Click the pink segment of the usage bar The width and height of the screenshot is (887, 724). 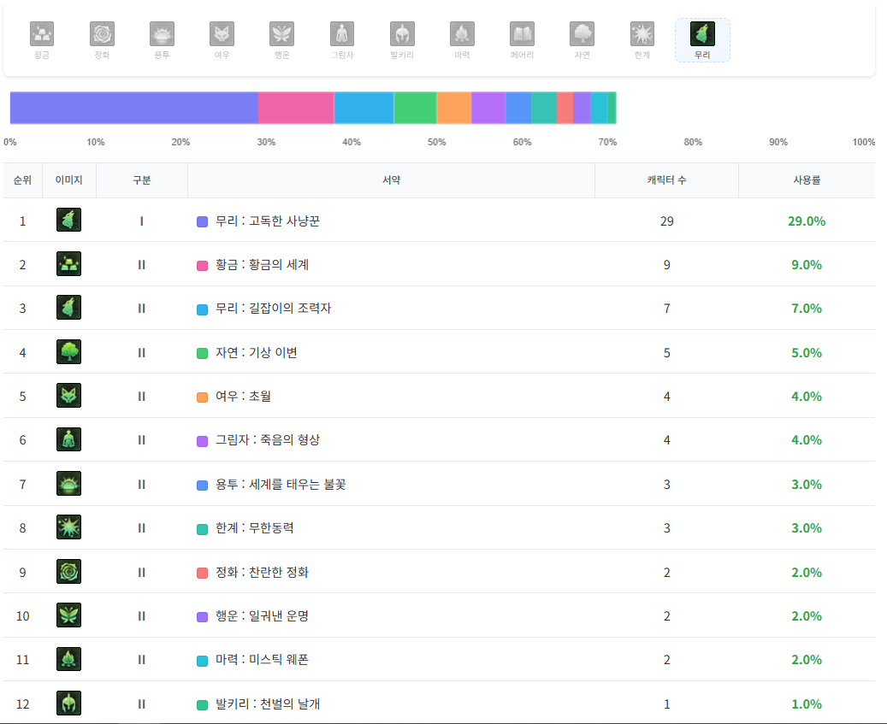296,109
